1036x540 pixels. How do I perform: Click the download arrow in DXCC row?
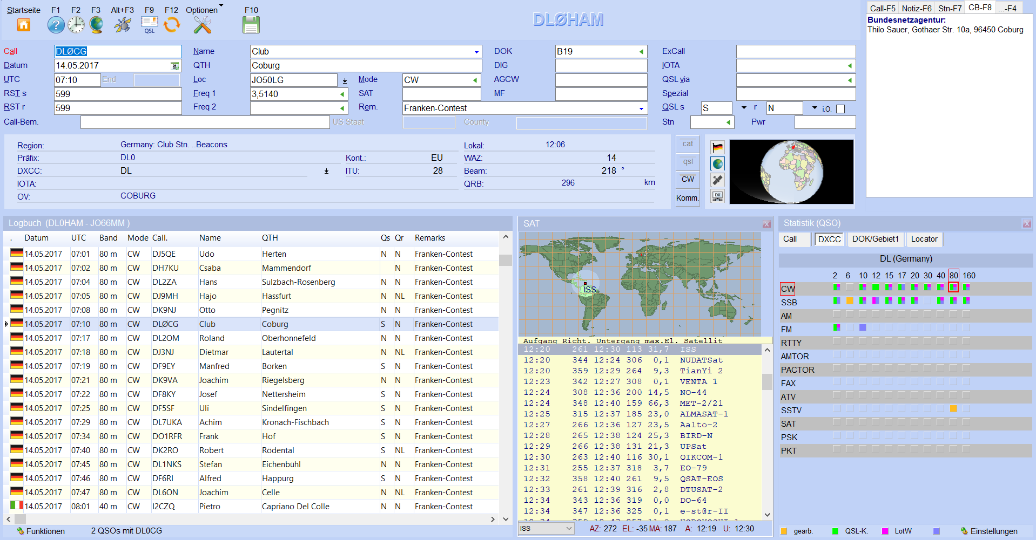(326, 171)
